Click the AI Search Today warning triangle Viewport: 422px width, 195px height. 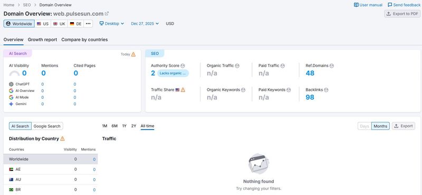click(133, 54)
